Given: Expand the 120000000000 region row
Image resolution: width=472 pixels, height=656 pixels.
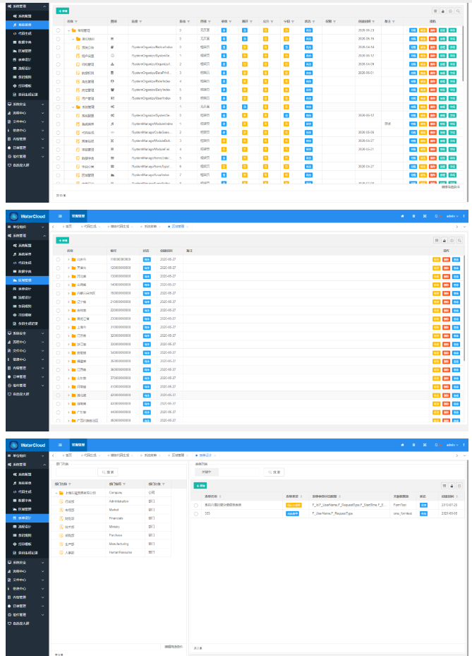Looking at the screenshot, I should (68, 268).
